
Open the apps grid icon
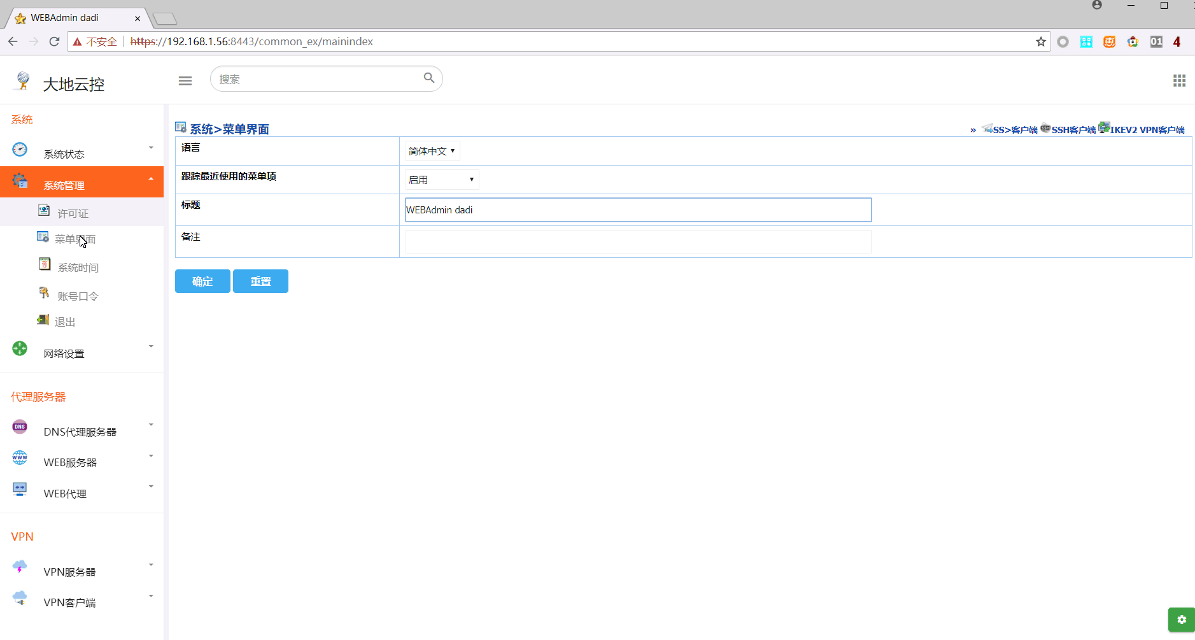tap(1179, 80)
